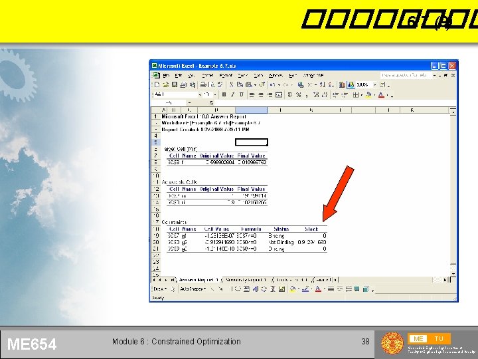Click the Open file icon

click(x=165, y=85)
